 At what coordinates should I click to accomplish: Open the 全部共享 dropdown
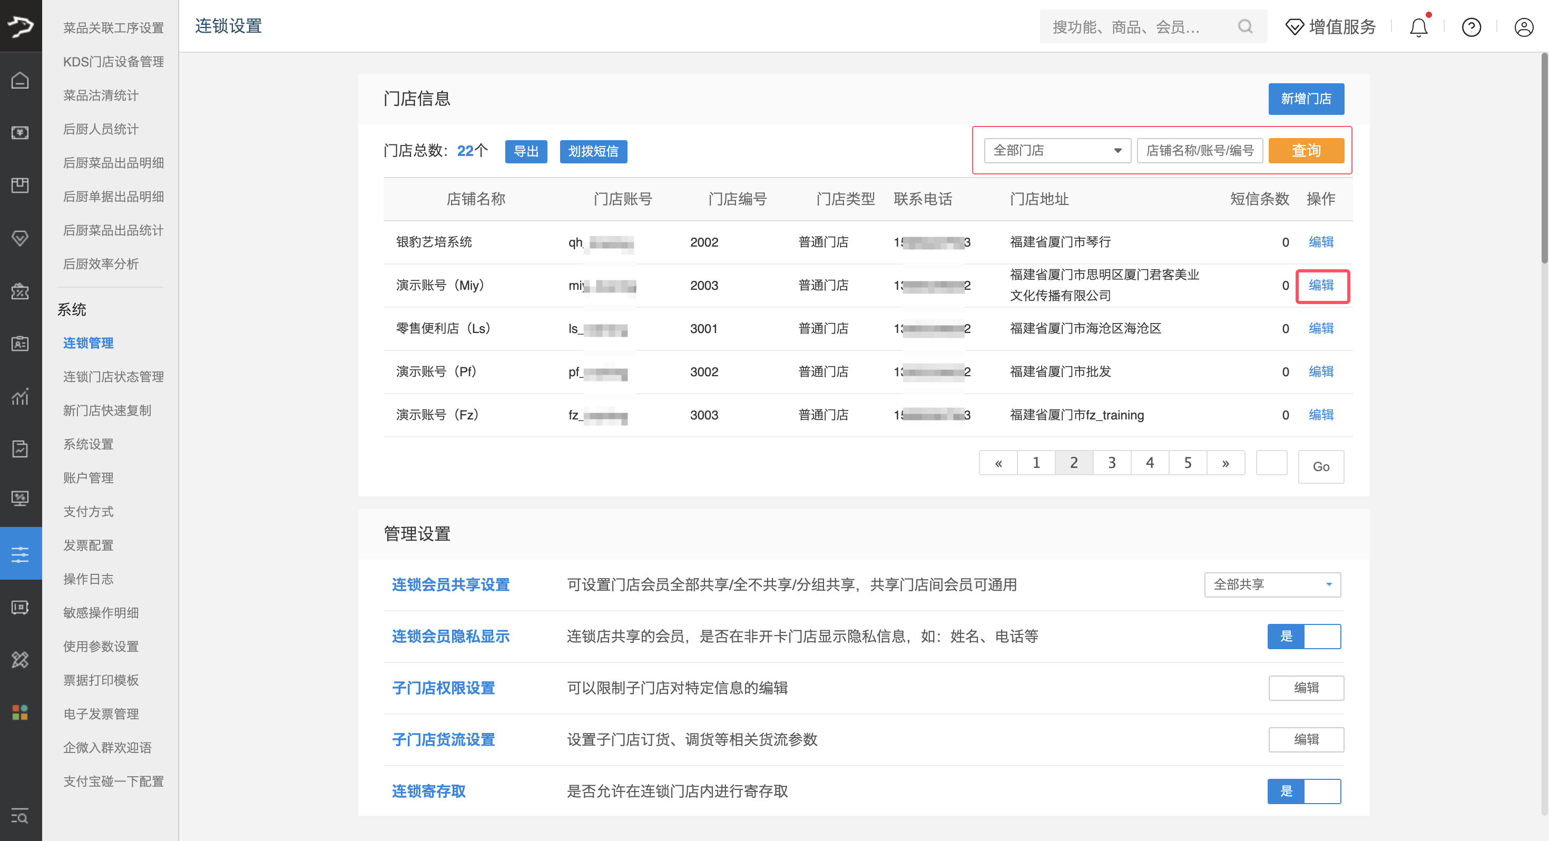[x=1272, y=584]
